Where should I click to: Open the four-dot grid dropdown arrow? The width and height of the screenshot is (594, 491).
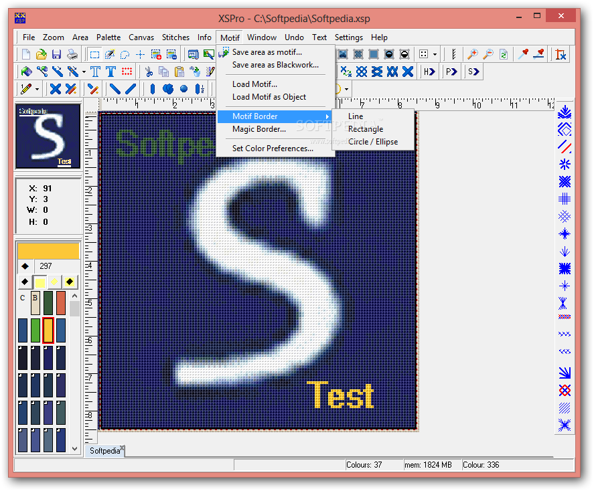point(435,54)
